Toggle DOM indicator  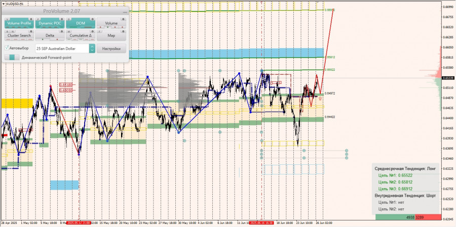coord(81,23)
